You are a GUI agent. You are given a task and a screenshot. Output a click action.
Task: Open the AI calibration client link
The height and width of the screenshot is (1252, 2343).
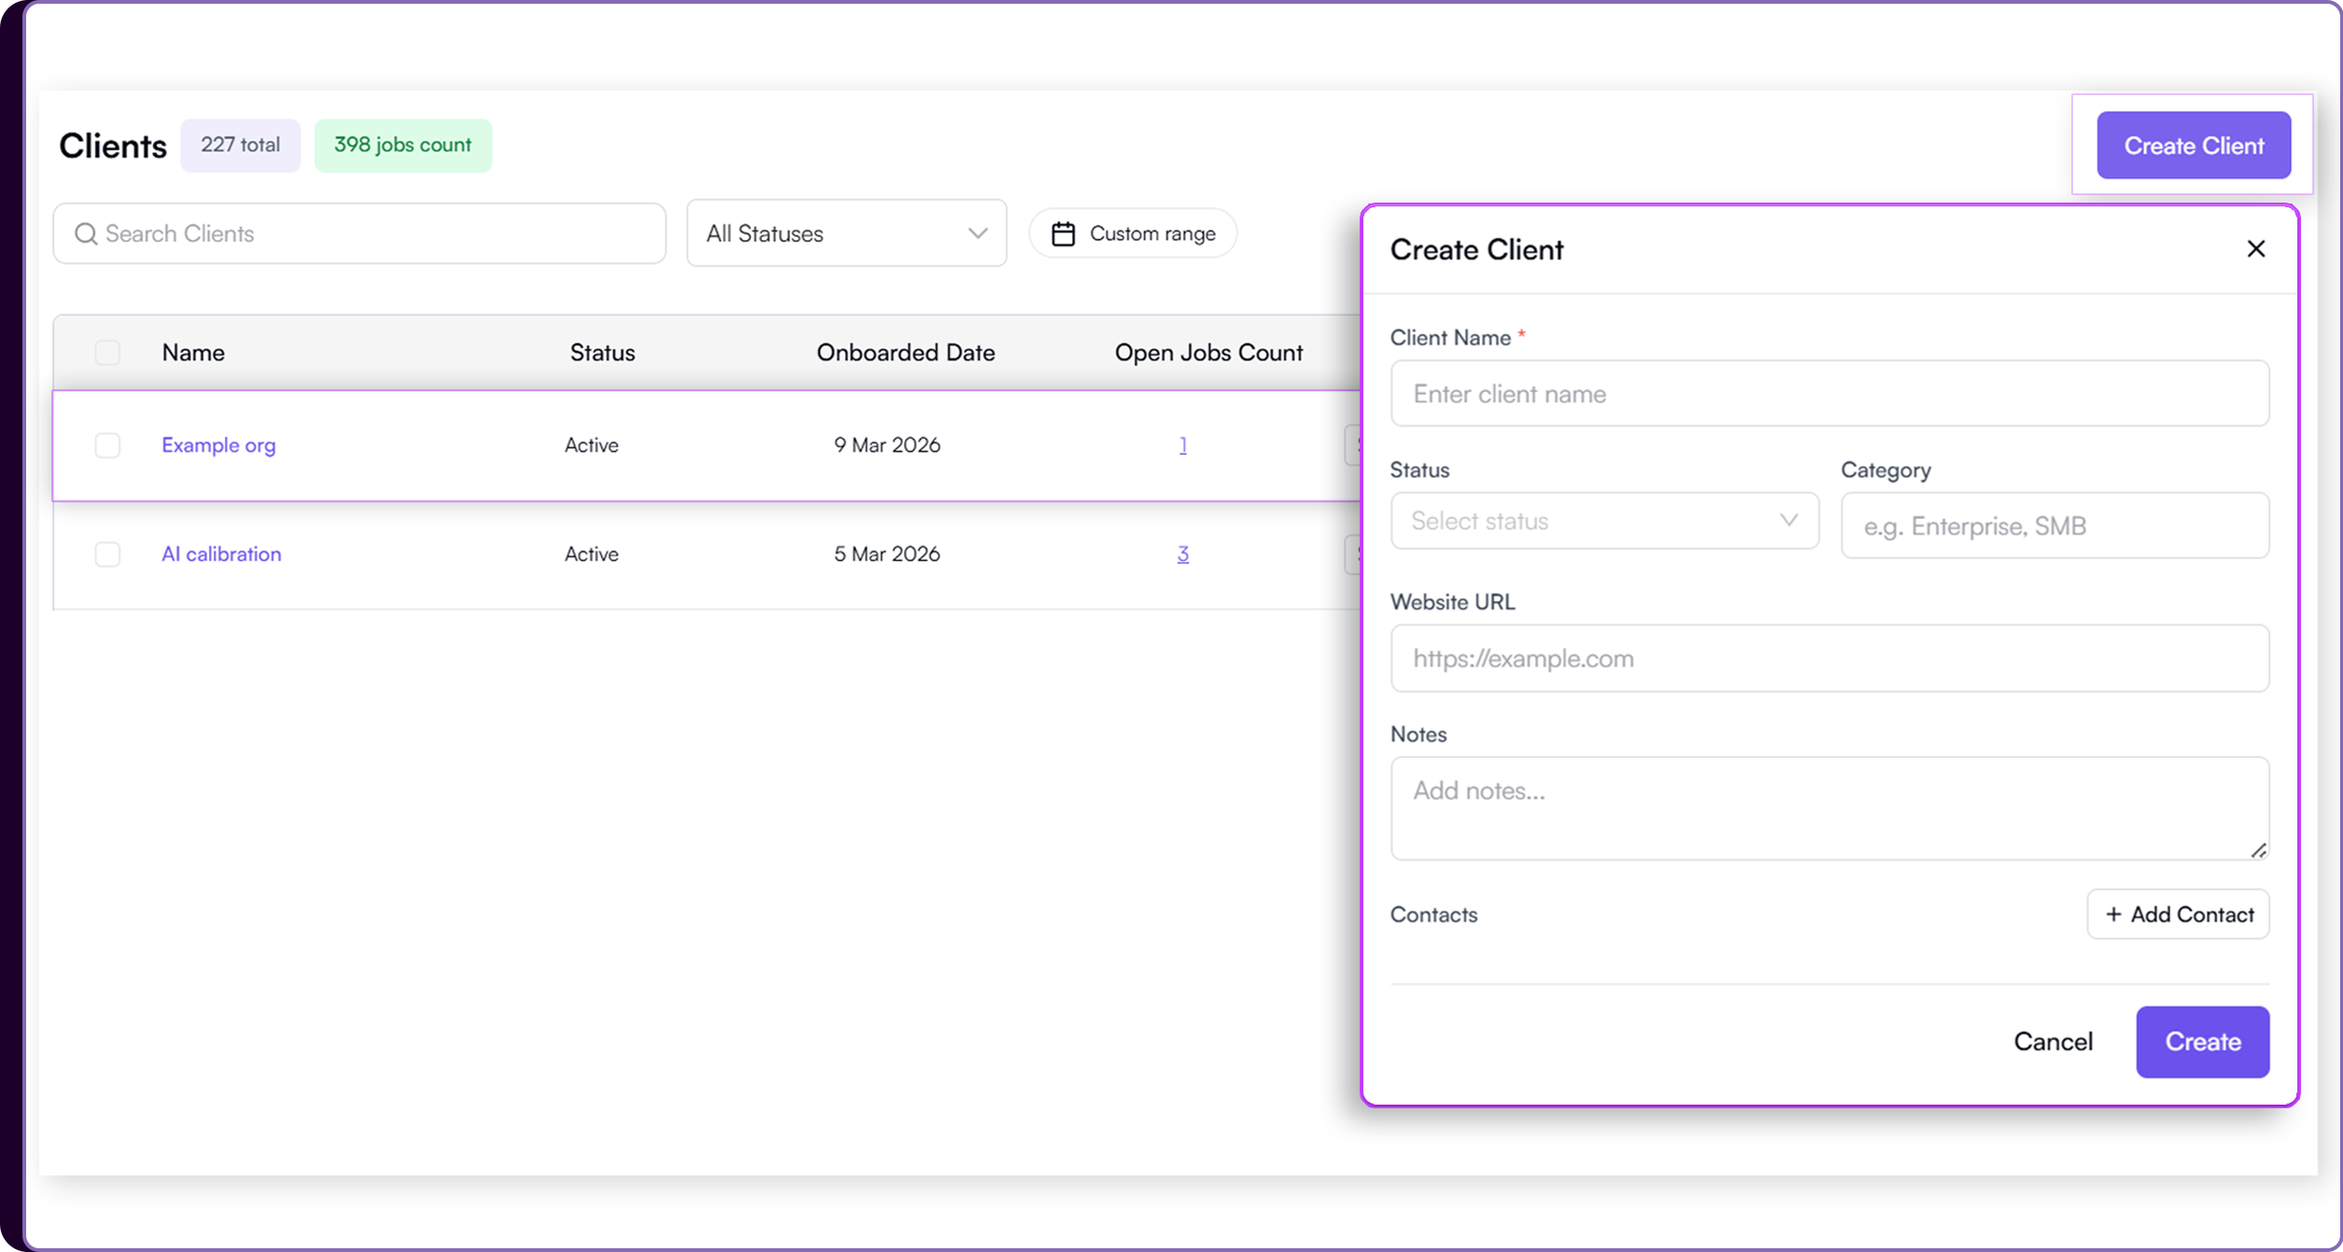[x=221, y=554]
